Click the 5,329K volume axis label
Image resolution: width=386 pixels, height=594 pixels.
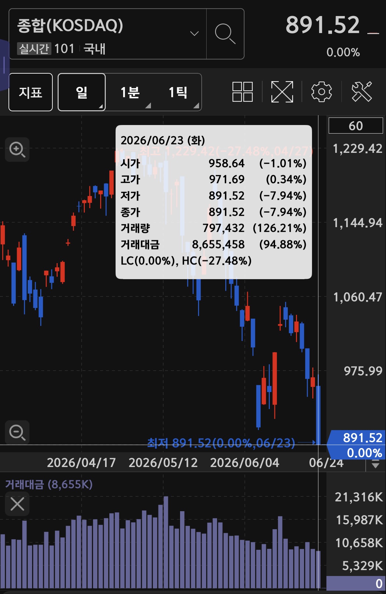pos(362,566)
